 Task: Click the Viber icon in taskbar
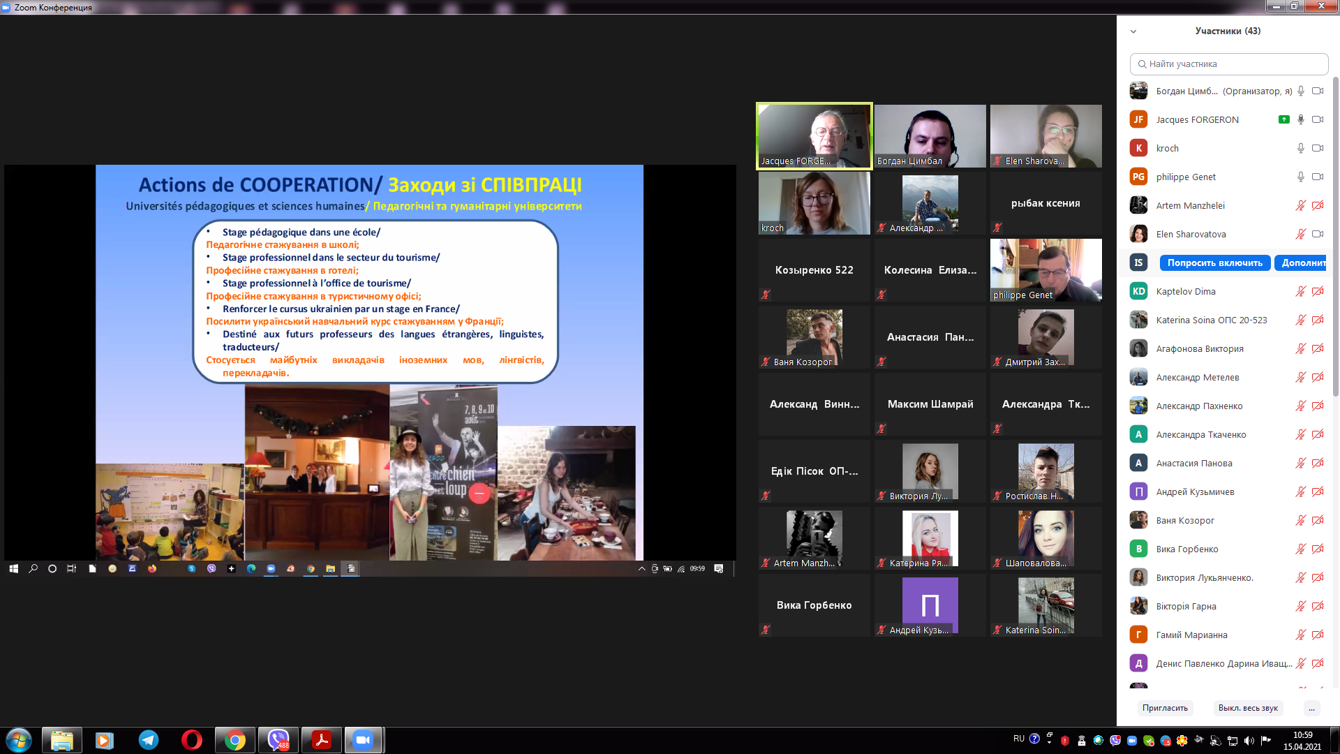pos(278,740)
